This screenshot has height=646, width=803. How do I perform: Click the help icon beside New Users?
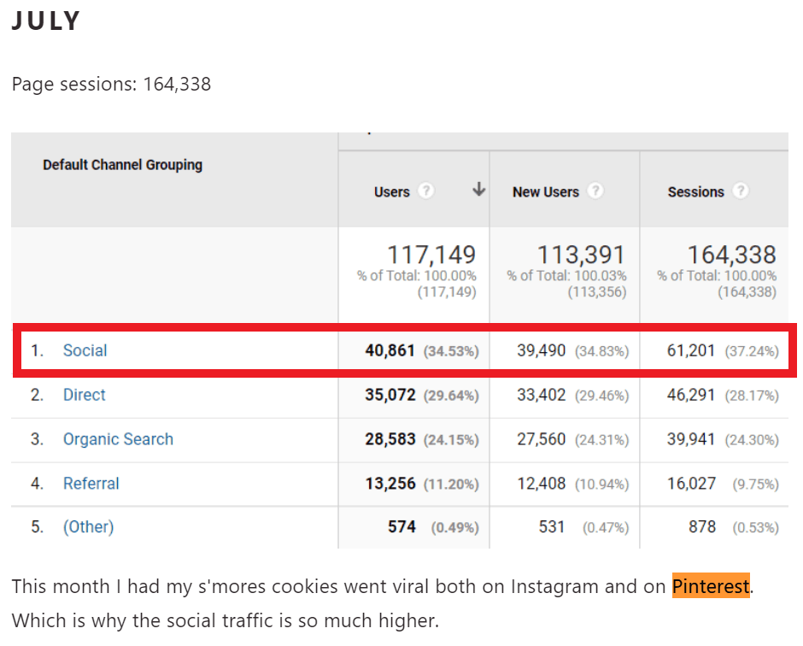pos(595,191)
